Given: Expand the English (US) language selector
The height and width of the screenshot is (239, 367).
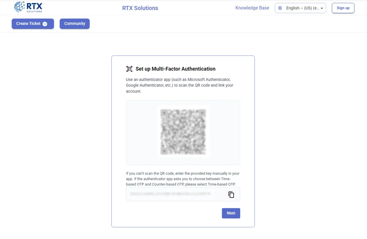Looking at the screenshot, I should (x=300, y=8).
